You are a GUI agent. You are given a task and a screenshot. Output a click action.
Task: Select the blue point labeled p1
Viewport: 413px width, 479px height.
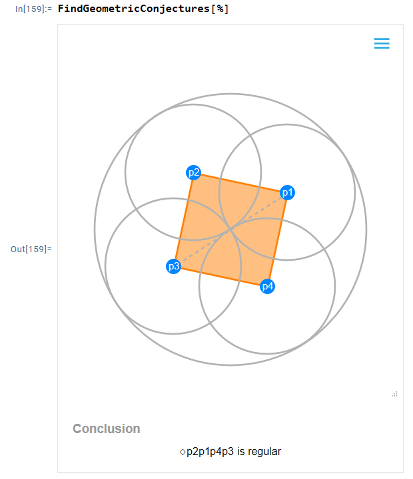(287, 192)
